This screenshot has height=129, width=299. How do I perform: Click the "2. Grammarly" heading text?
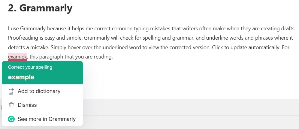40,8
